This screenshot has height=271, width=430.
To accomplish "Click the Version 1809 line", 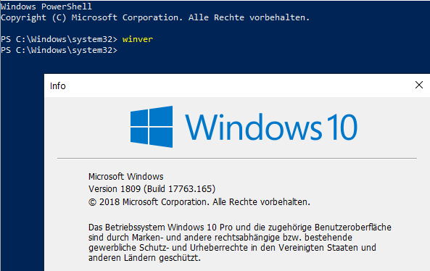I will point(152,189).
